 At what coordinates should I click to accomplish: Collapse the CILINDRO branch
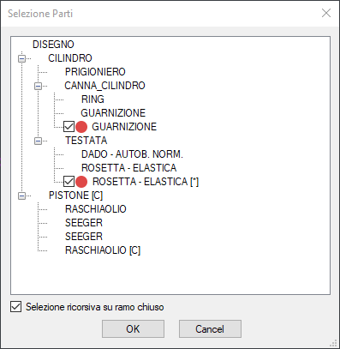[x=21, y=58]
